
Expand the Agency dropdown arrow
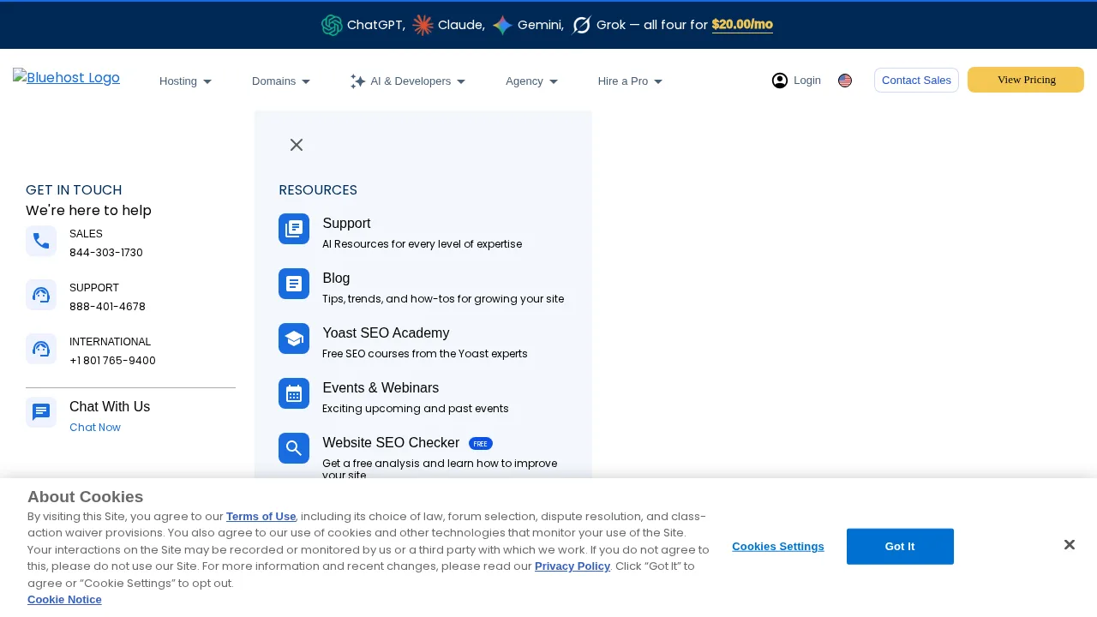[554, 81]
